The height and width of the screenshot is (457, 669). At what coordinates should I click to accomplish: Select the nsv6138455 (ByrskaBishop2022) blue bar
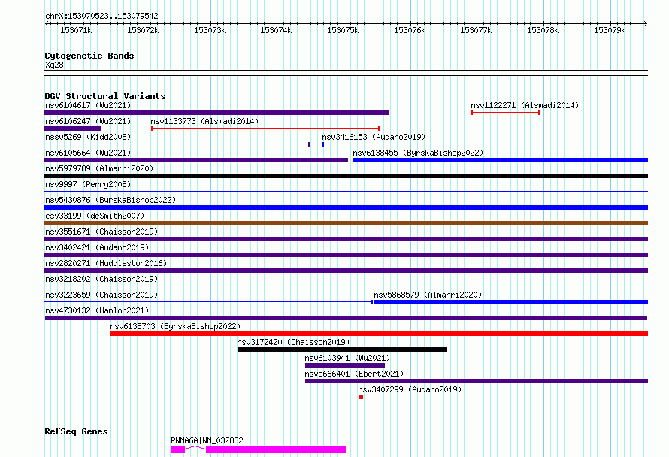point(501,160)
